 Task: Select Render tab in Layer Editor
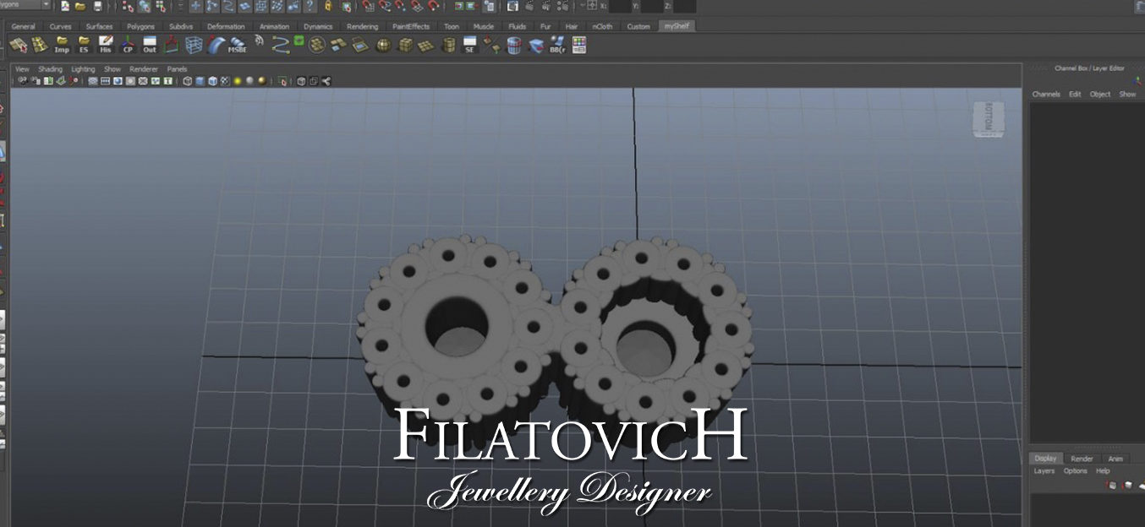pyautogui.click(x=1082, y=459)
